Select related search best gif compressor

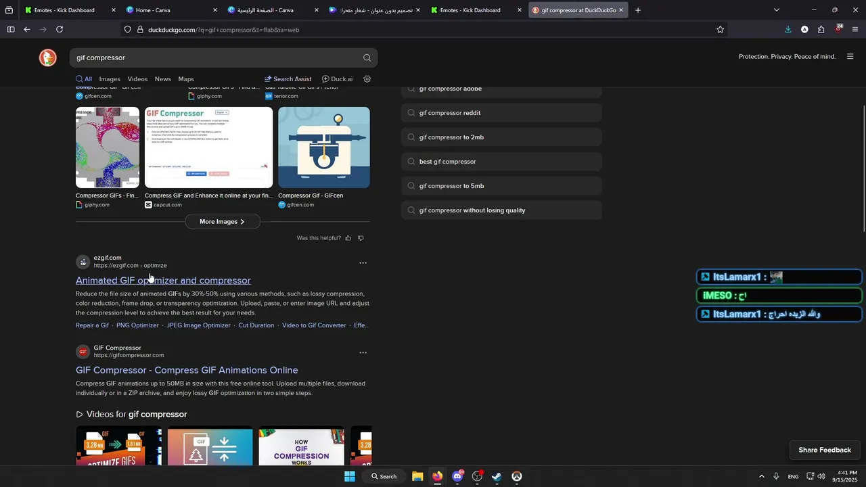pyautogui.click(x=501, y=162)
